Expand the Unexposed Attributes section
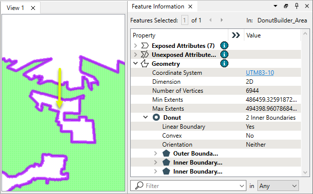313x194 pixels. pos(136,55)
